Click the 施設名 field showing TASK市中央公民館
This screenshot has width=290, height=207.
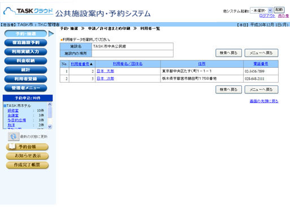coord(132,46)
